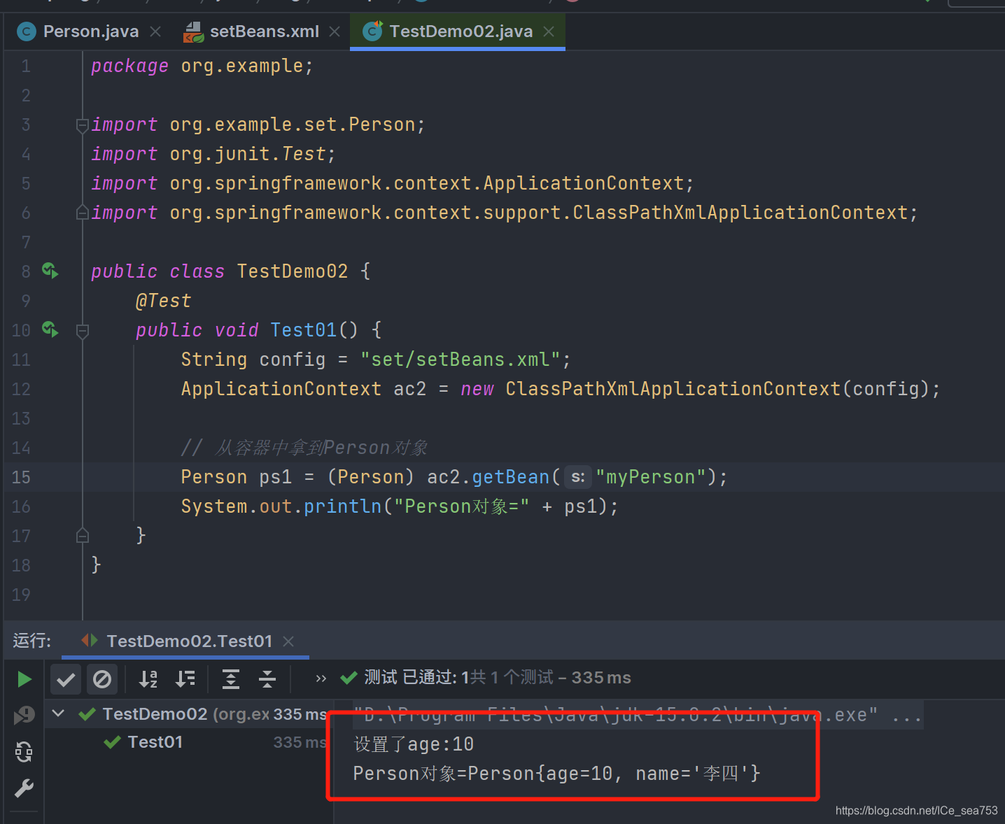Close the TestDemo02.java tab
The height and width of the screenshot is (824, 1005).
pos(549,31)
